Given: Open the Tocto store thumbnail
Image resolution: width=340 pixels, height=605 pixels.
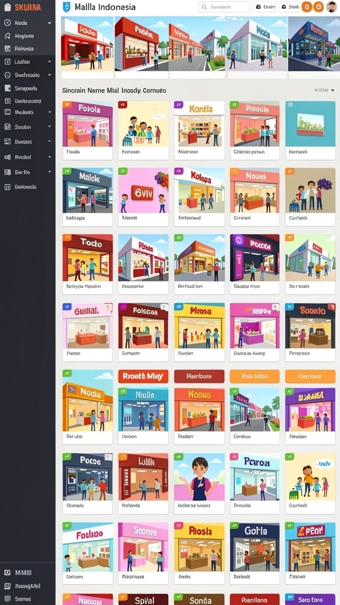Looking at the screenshot, I should 87,258.
